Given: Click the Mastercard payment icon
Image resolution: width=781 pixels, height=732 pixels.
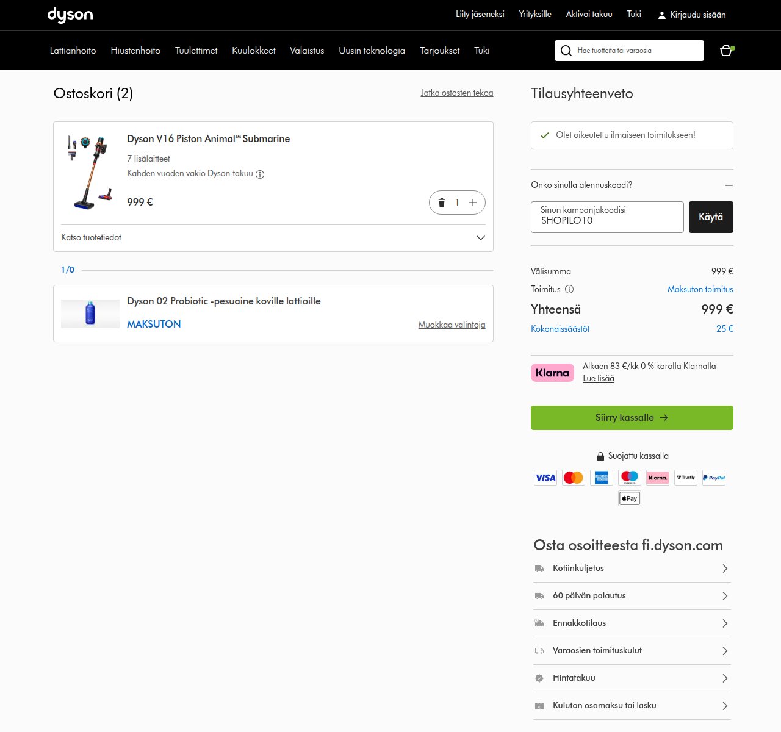Looking at the screenshot, I should (x=574, y=478).
